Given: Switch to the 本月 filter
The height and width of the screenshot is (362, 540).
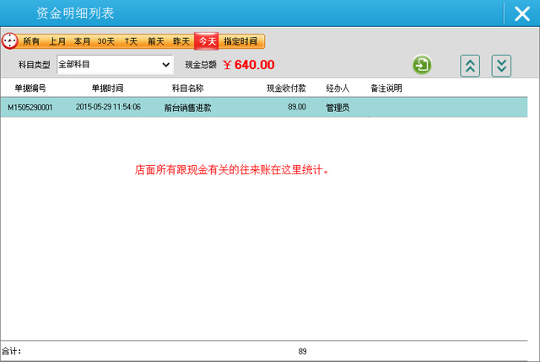Looking at the screenshot, I should 82,41.
